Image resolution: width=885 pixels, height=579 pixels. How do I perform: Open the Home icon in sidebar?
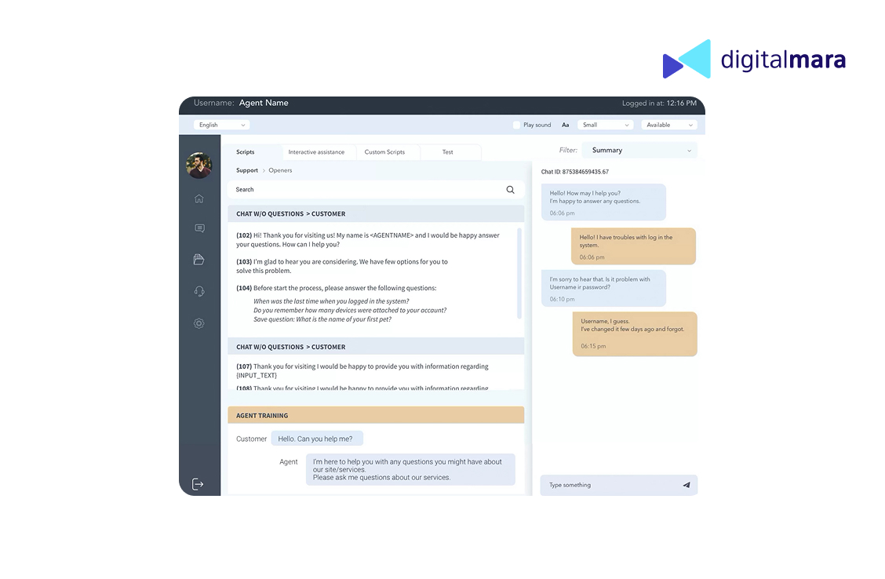199,198
